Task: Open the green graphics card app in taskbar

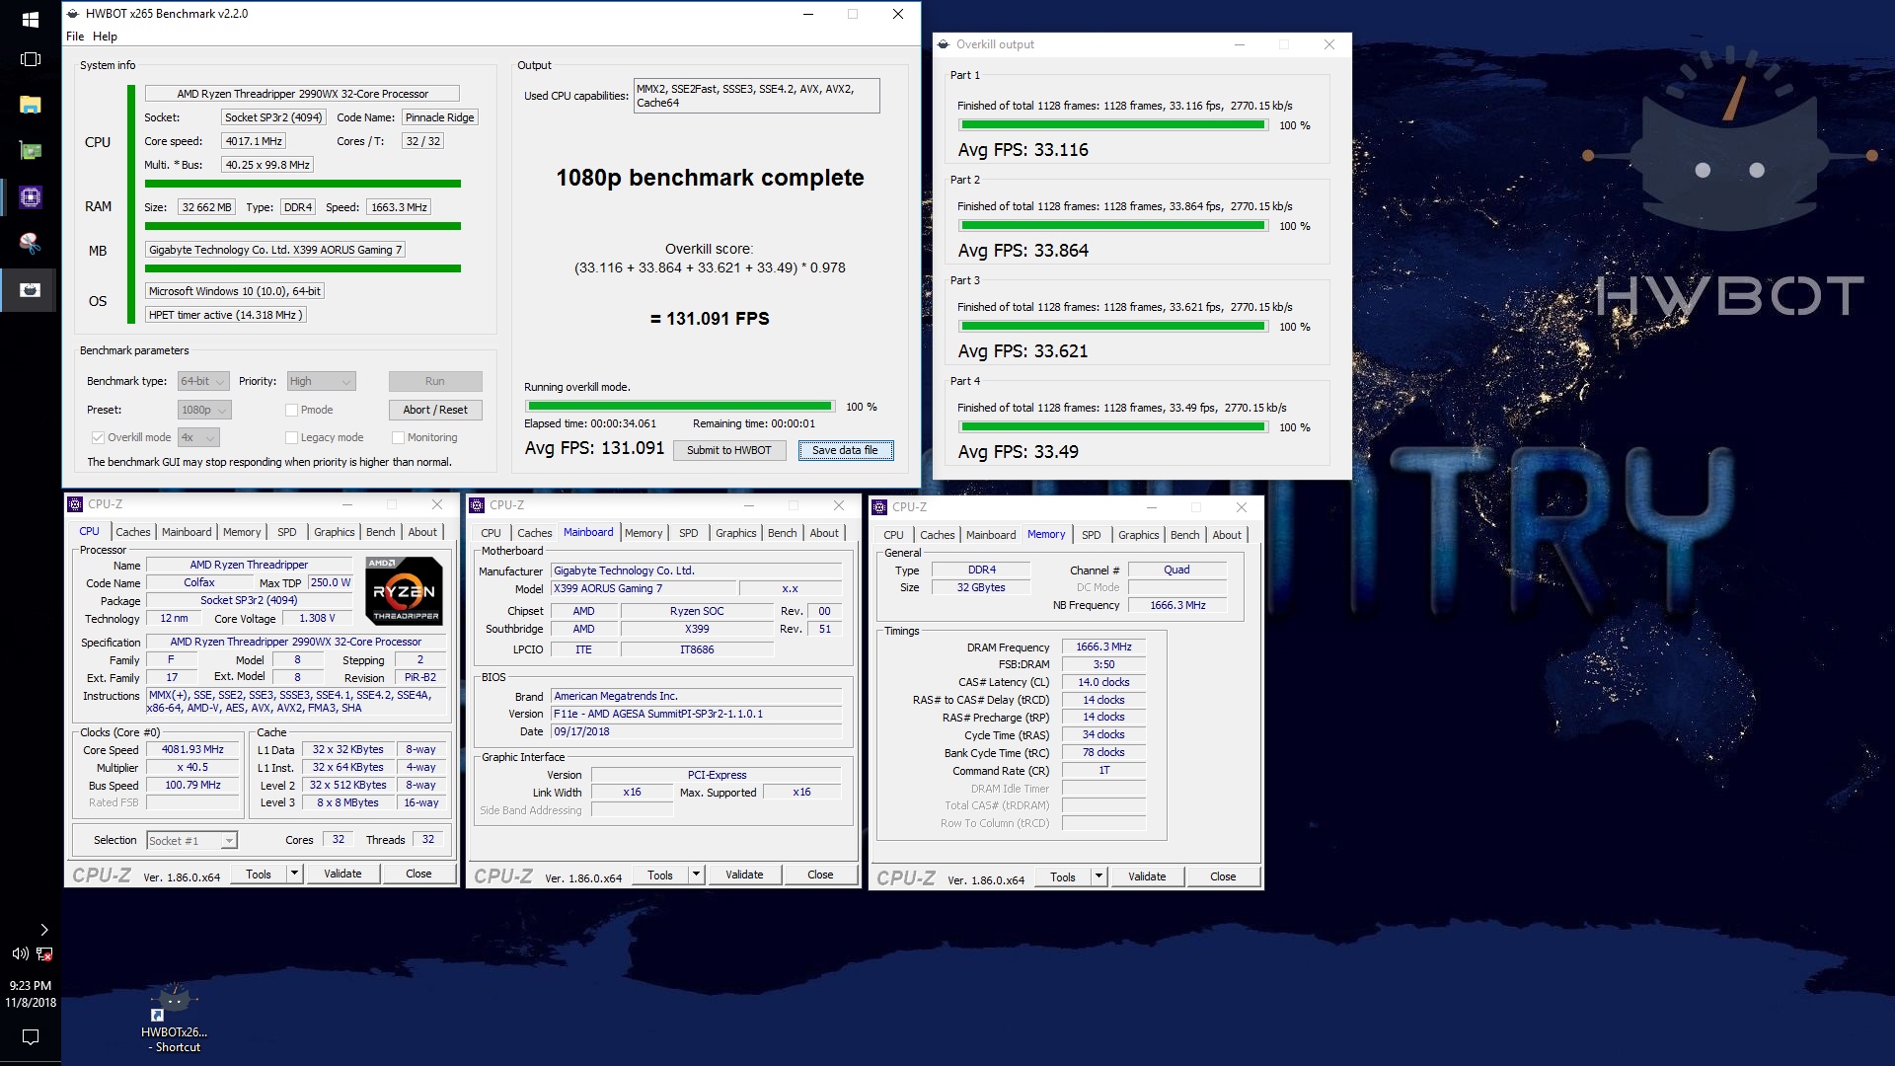Action: pyautogui.click(x=30, y=151)
